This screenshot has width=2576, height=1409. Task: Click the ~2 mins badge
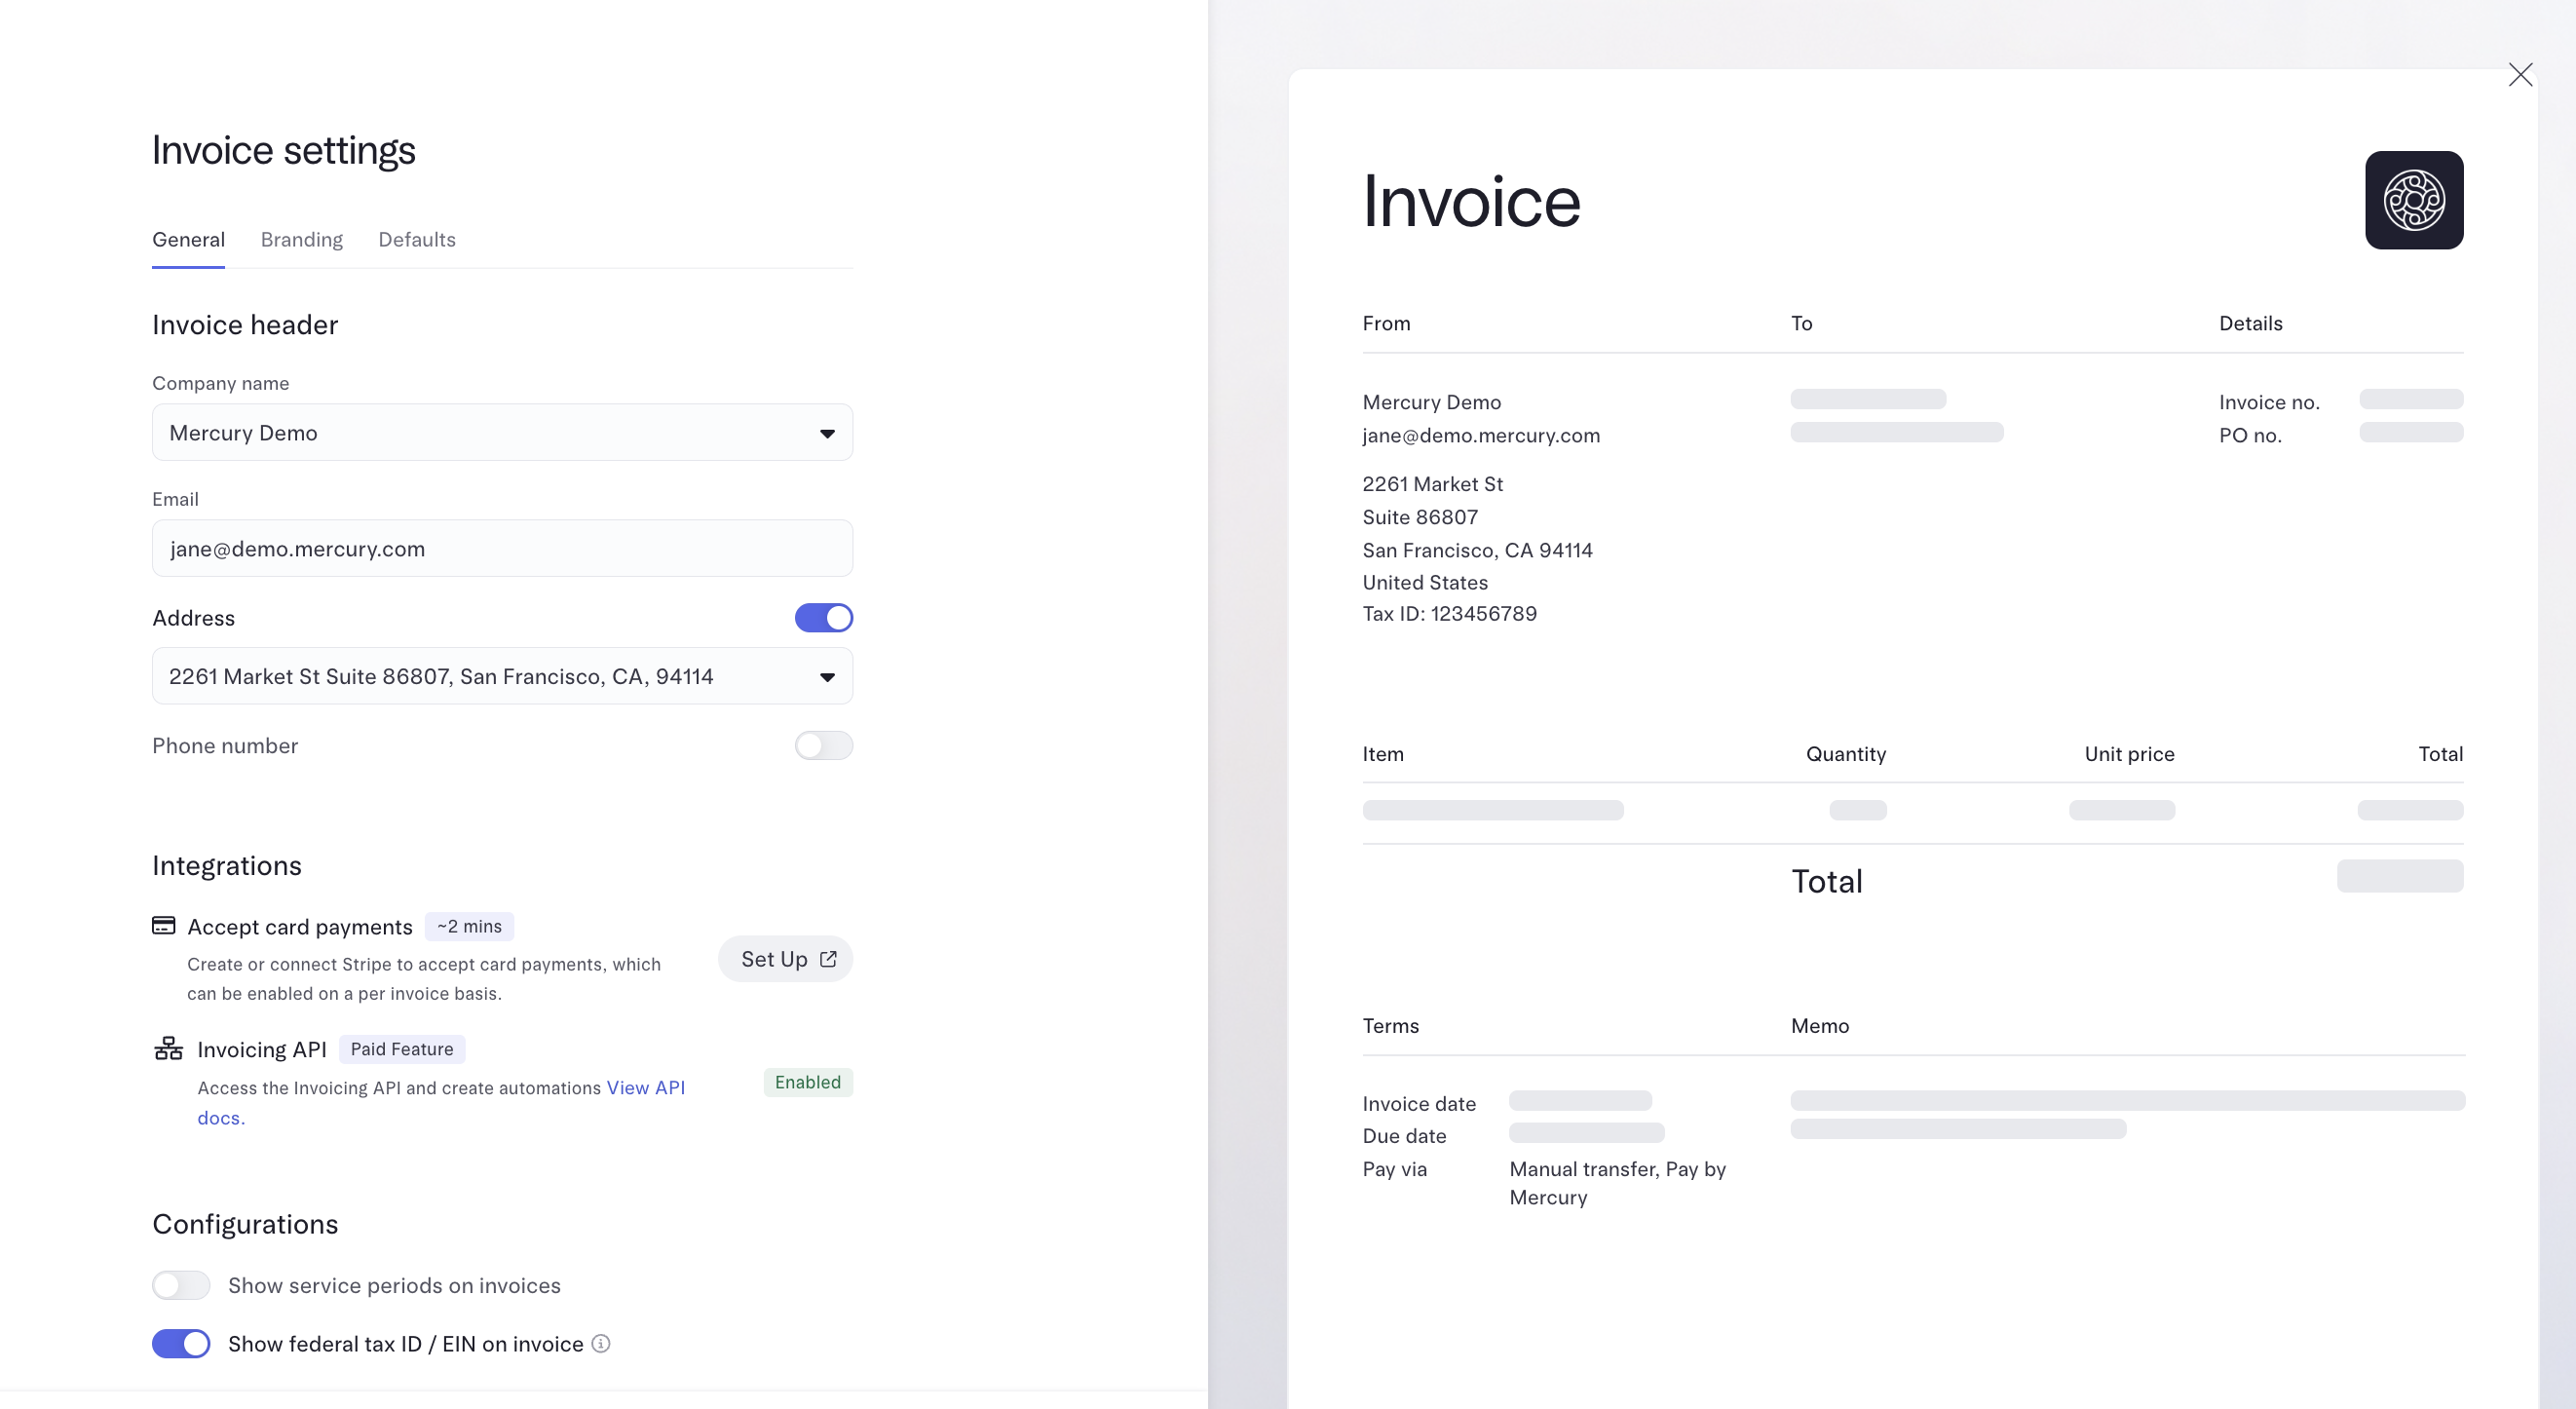click(x=469, y=926)
